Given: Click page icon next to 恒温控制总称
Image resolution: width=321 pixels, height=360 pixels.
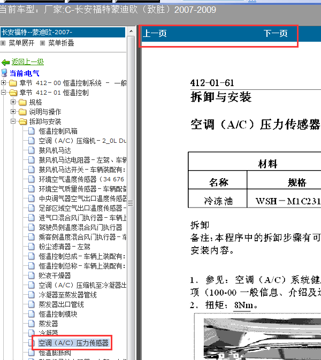Looking at the screenshot, I should (x=31, y=266).
